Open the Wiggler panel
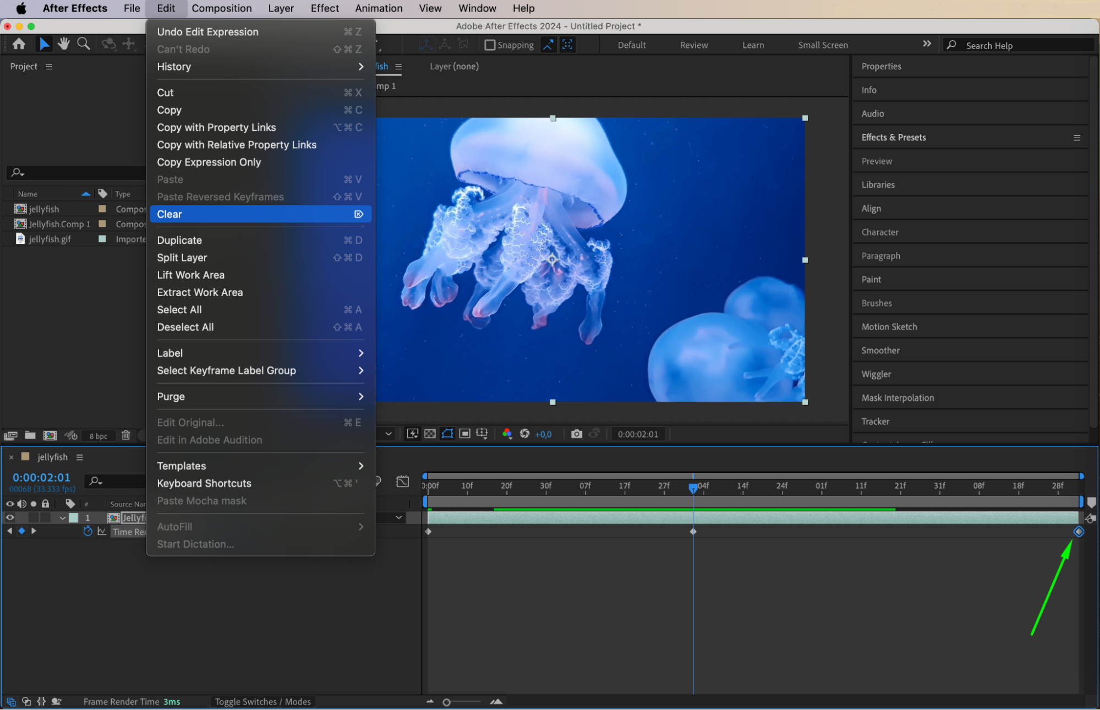This screenshot has width=1100, height=710. (876, 374)
